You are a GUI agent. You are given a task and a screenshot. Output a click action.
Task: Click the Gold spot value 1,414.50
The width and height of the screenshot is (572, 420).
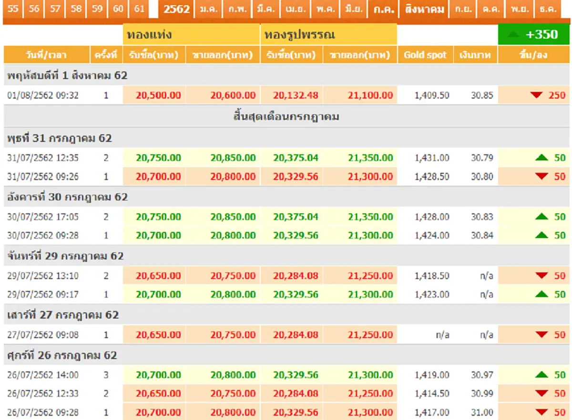[432, 393]
